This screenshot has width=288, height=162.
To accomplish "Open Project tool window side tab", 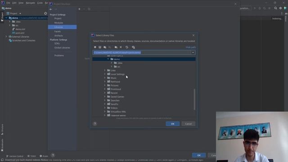I will pyautogui.click(x=2, y=17).
